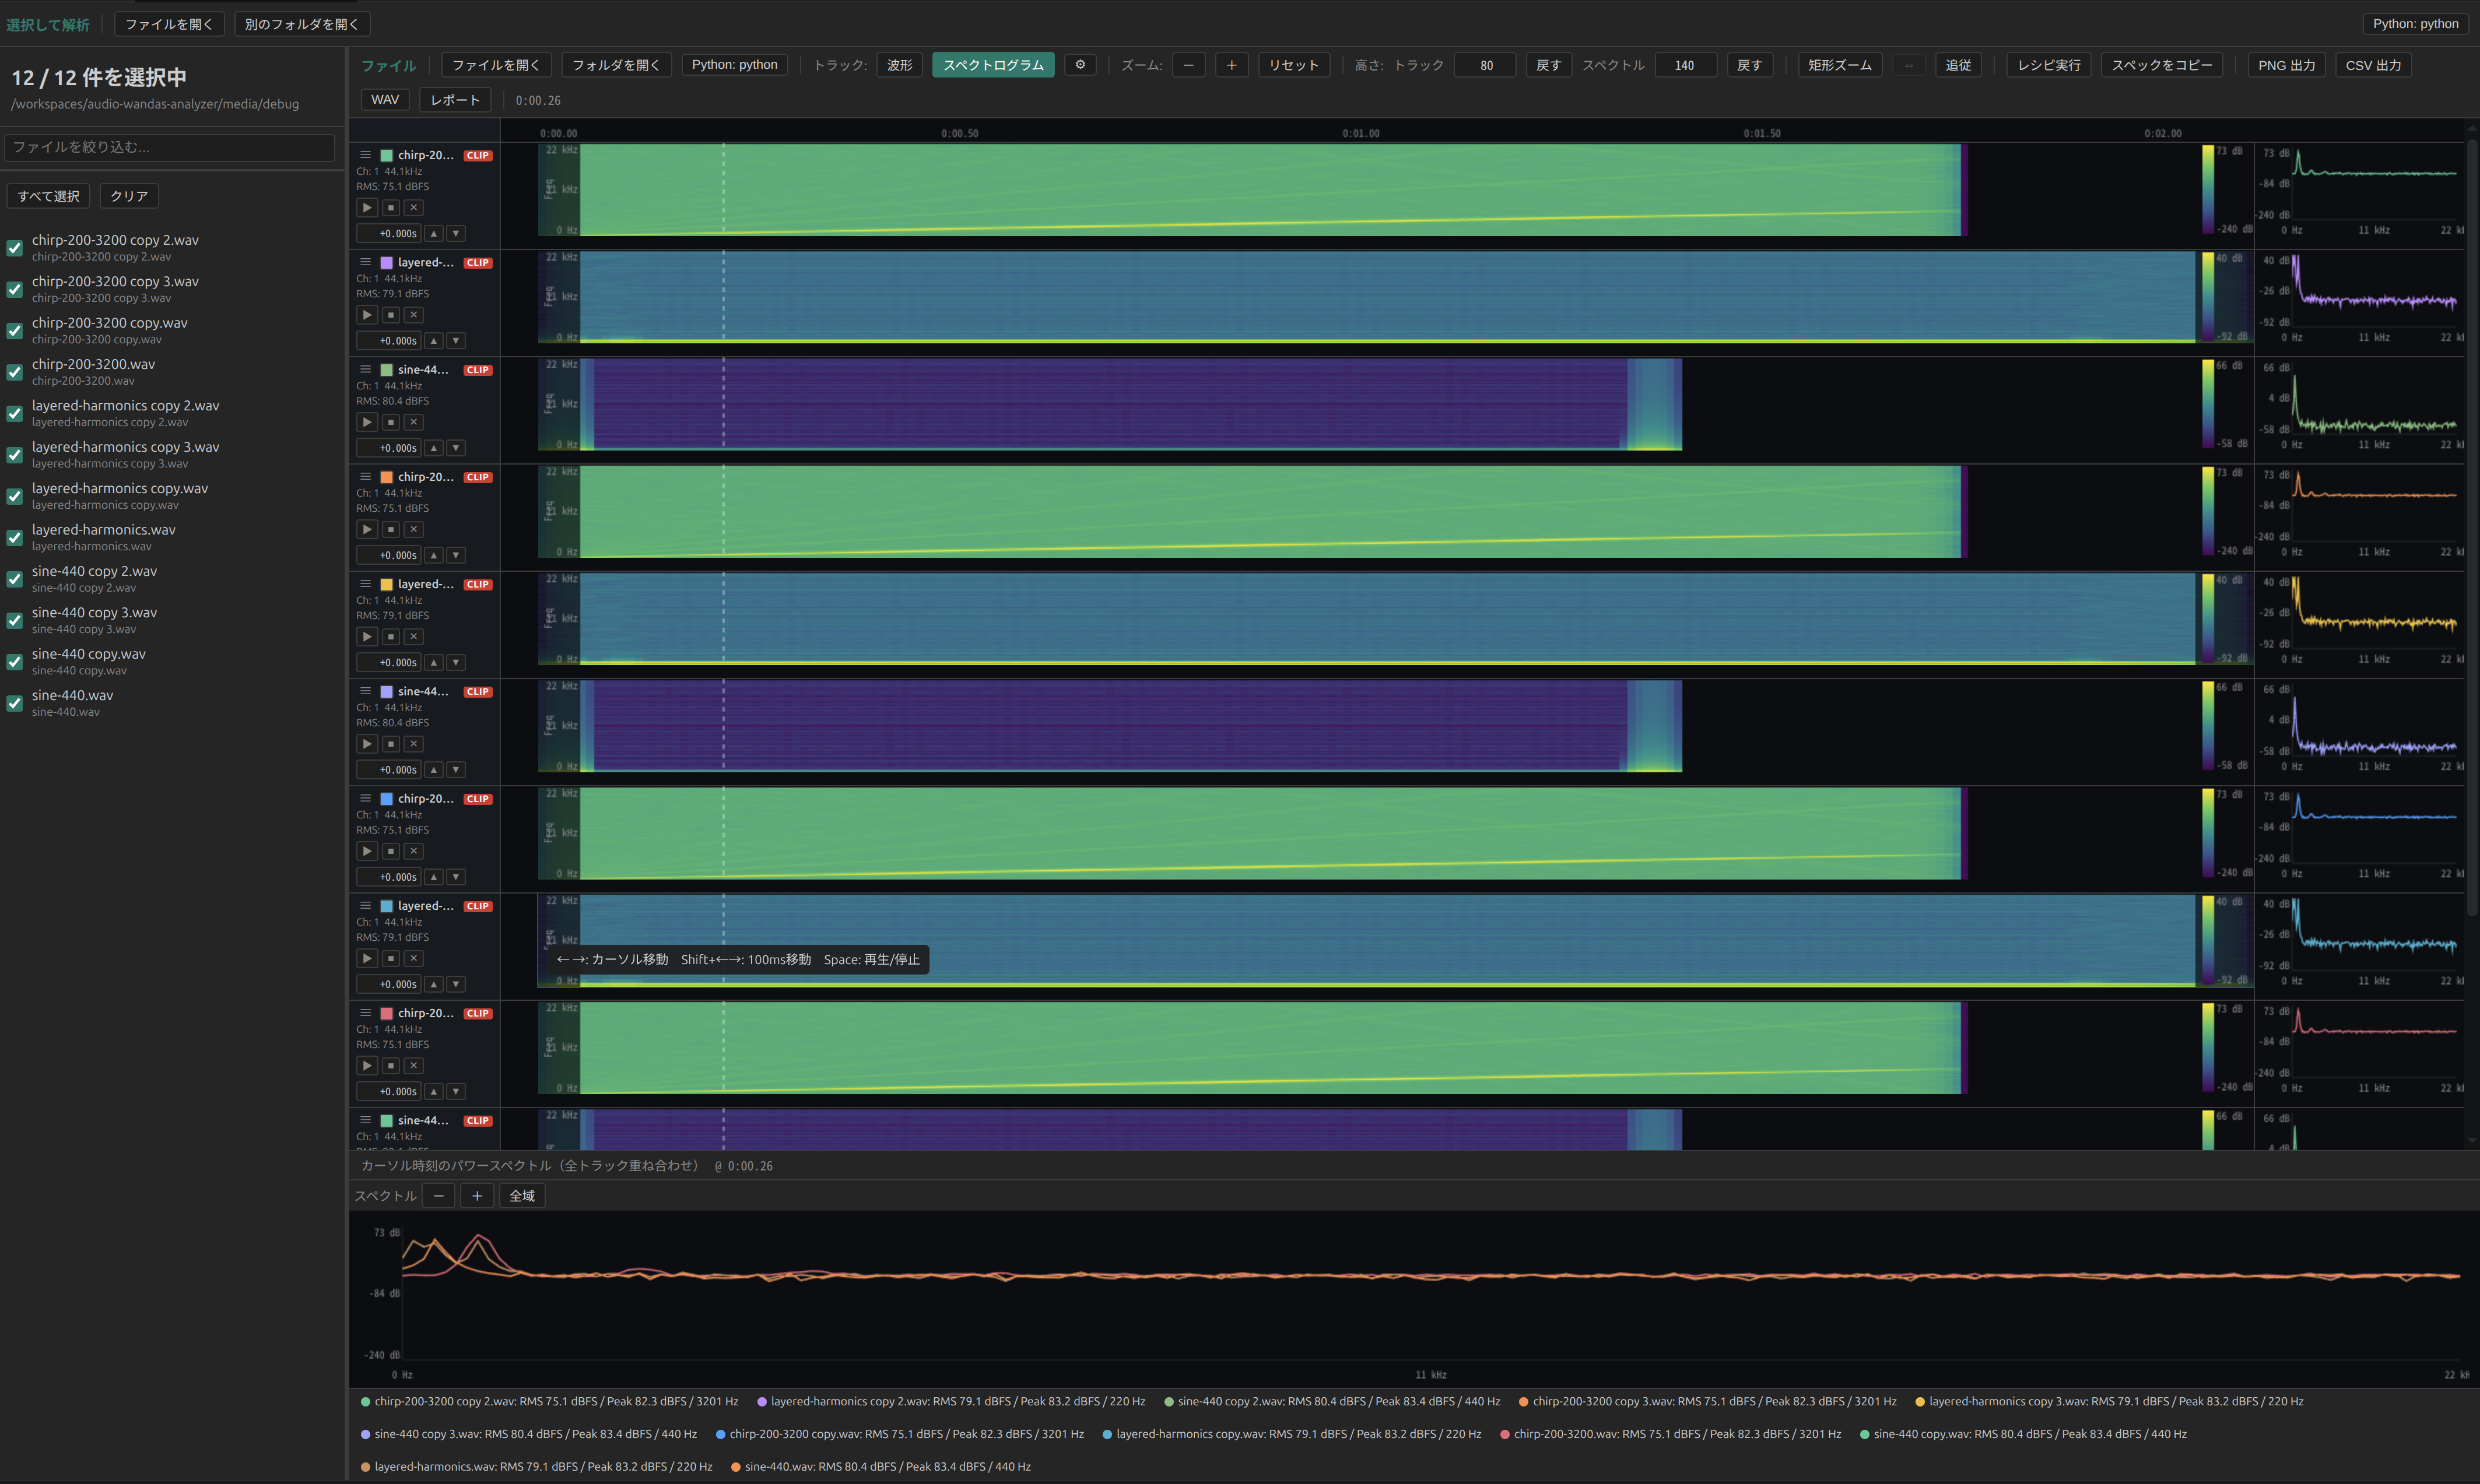Click the yellow color swatch of layered track

coord(387,584)
